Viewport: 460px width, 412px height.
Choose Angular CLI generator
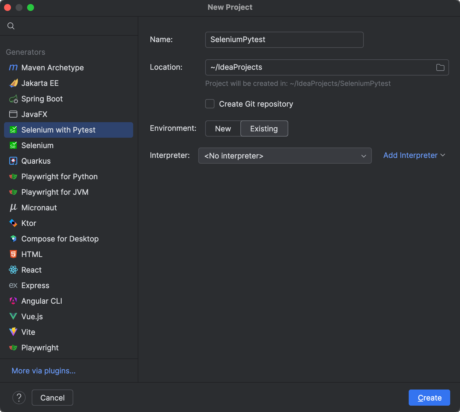(x=69, y=301)
